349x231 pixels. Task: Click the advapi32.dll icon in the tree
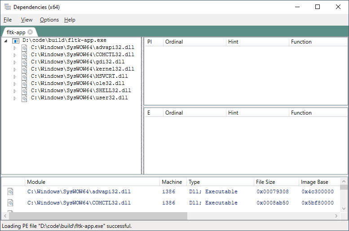24,48
